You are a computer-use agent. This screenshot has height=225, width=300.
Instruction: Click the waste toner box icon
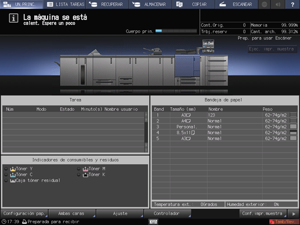[13, 181]
